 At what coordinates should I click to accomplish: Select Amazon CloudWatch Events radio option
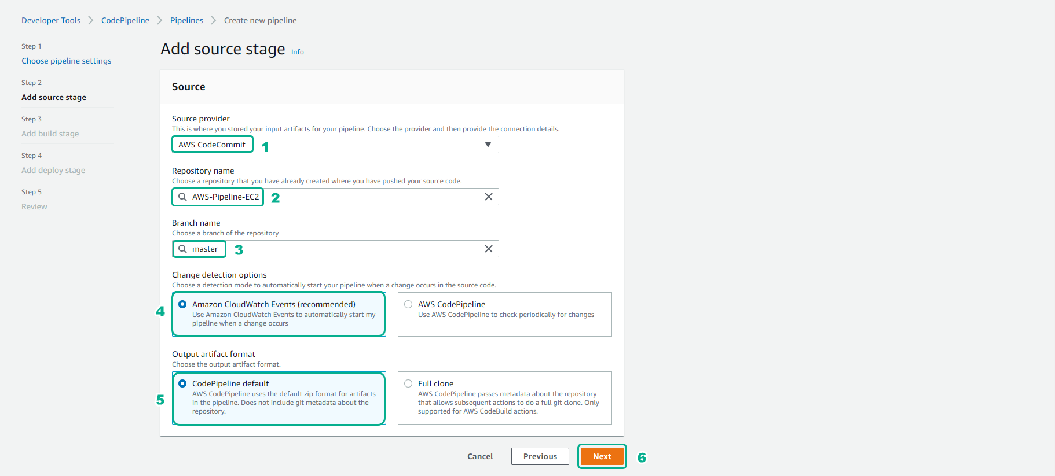(182, 304)
